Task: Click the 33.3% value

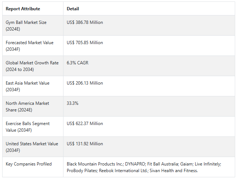Action: (72, 103)
